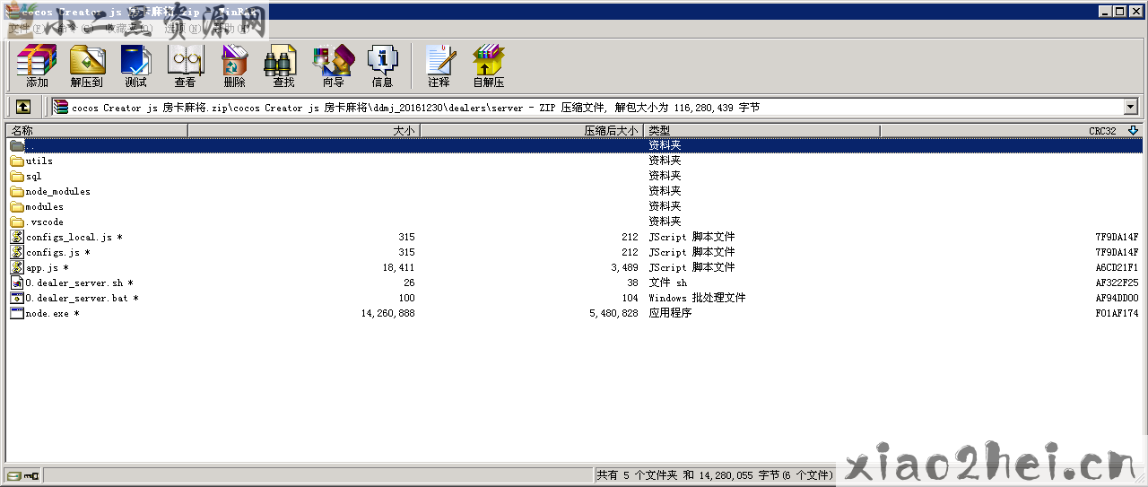1148x487 pixels.
Task: Click the node_modules folder icon
Action: (x=17, y=191)
